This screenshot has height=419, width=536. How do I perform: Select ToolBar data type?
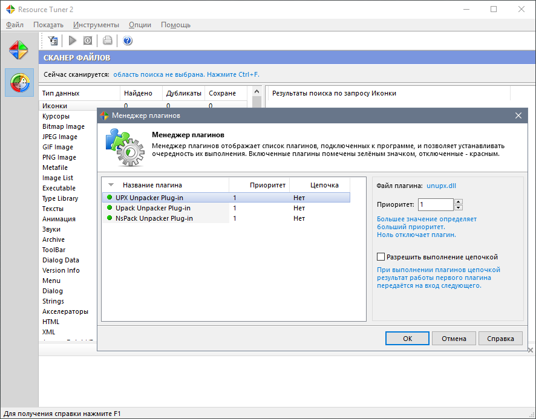(x=54, y=249)
